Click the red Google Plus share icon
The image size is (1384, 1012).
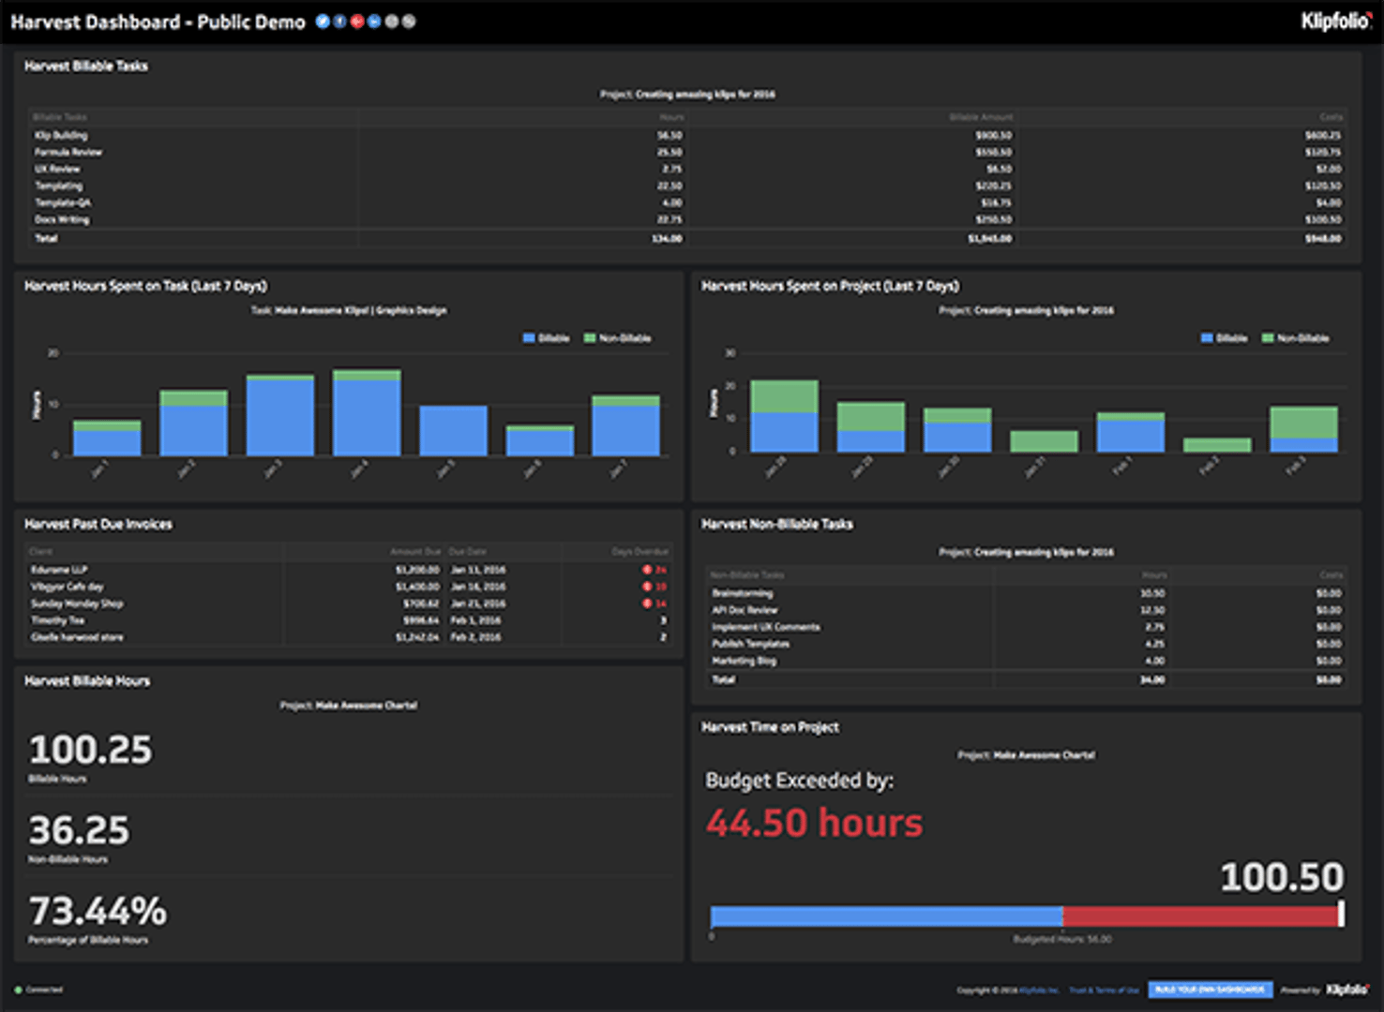pos(357,22)
